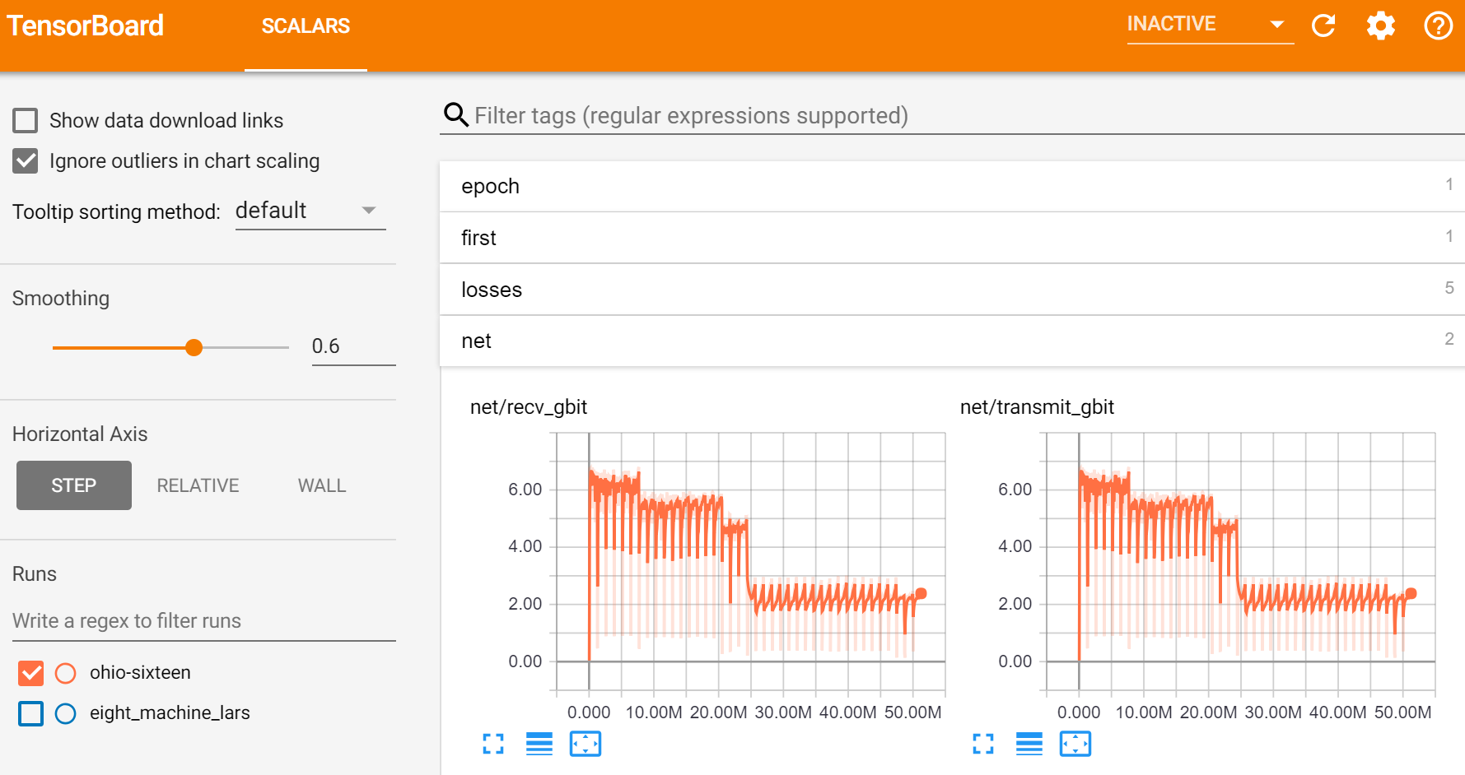Enable the eight_machine_lars run checkbox

(x=31, y=713)
